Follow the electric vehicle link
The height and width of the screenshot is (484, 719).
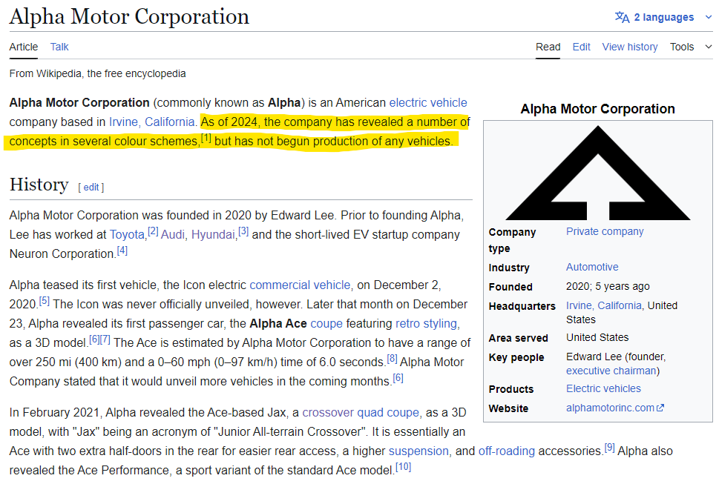pos(428,102)
